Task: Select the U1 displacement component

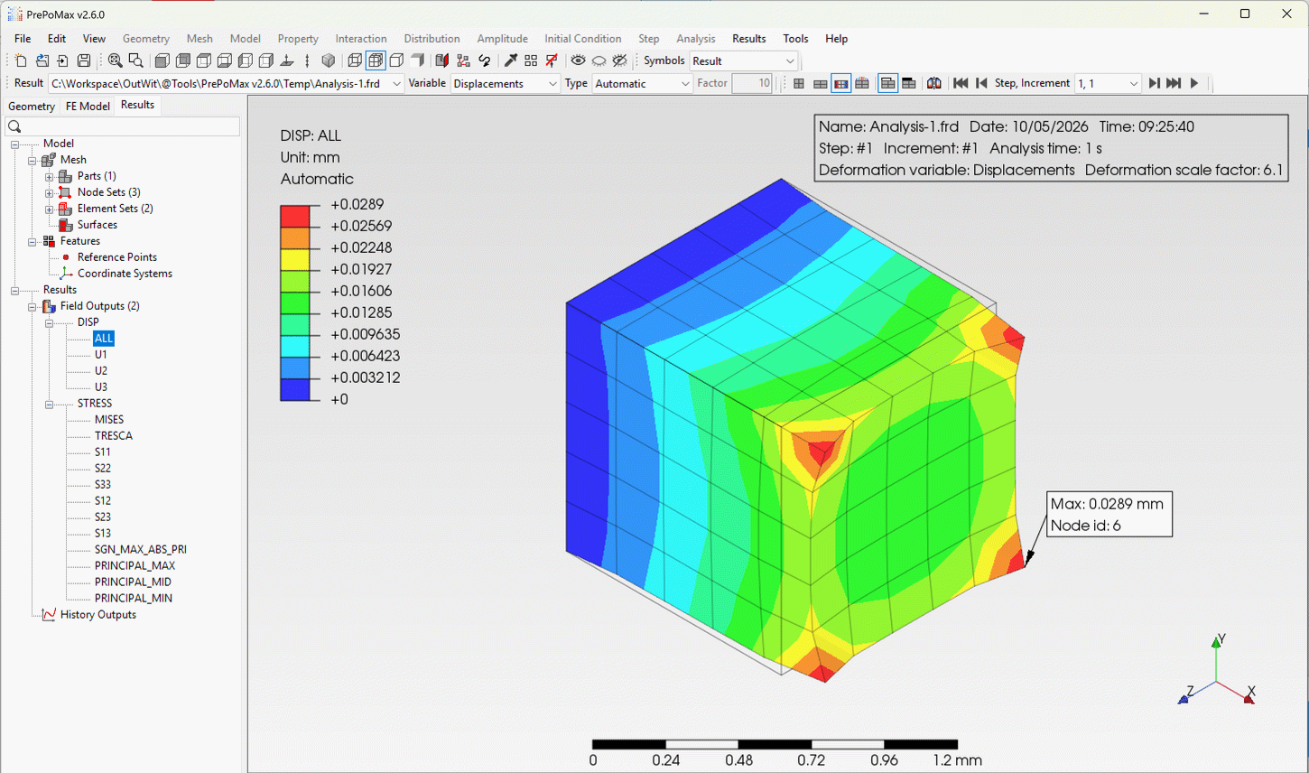Action: [101, 355]
